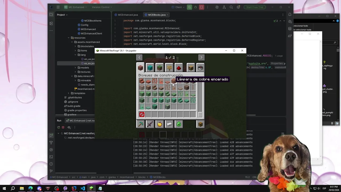Expand the models folder

coord(75,68)
